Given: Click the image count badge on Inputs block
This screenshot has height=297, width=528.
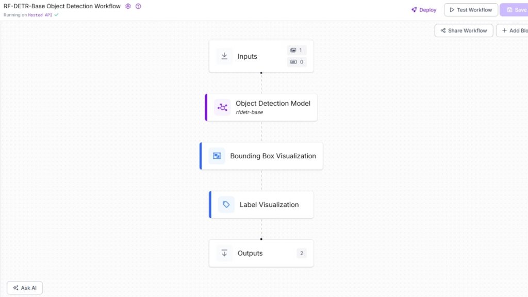Looking at the screenshot, I should 296,50.
